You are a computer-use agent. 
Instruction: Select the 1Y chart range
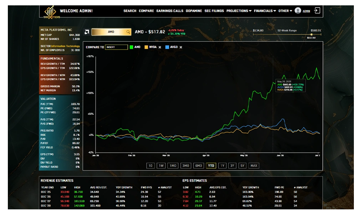click(x=222, y=166)
